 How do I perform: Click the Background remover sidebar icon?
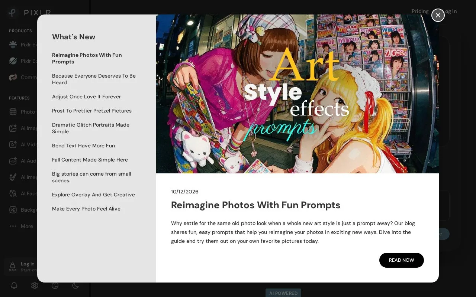click(13, 210)
